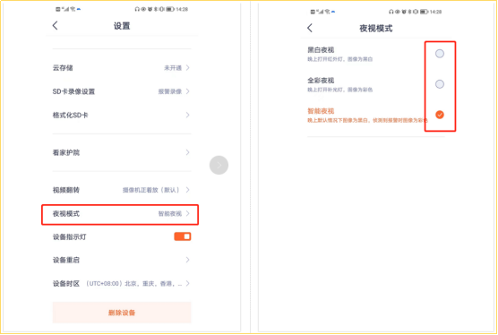
Task: Click the 全彩夜视 option title
Action: tap(321, 81)
